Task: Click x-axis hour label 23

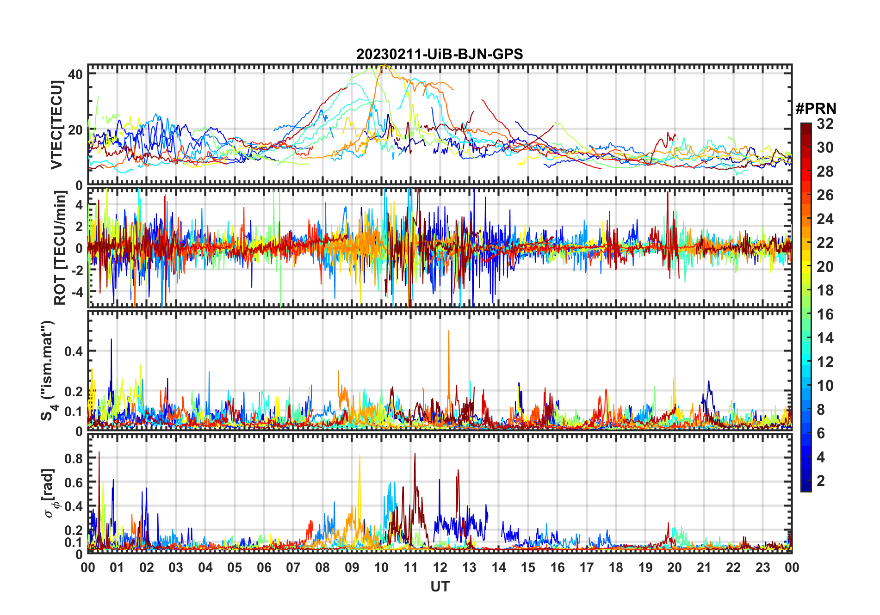Action: click(762, 567)
